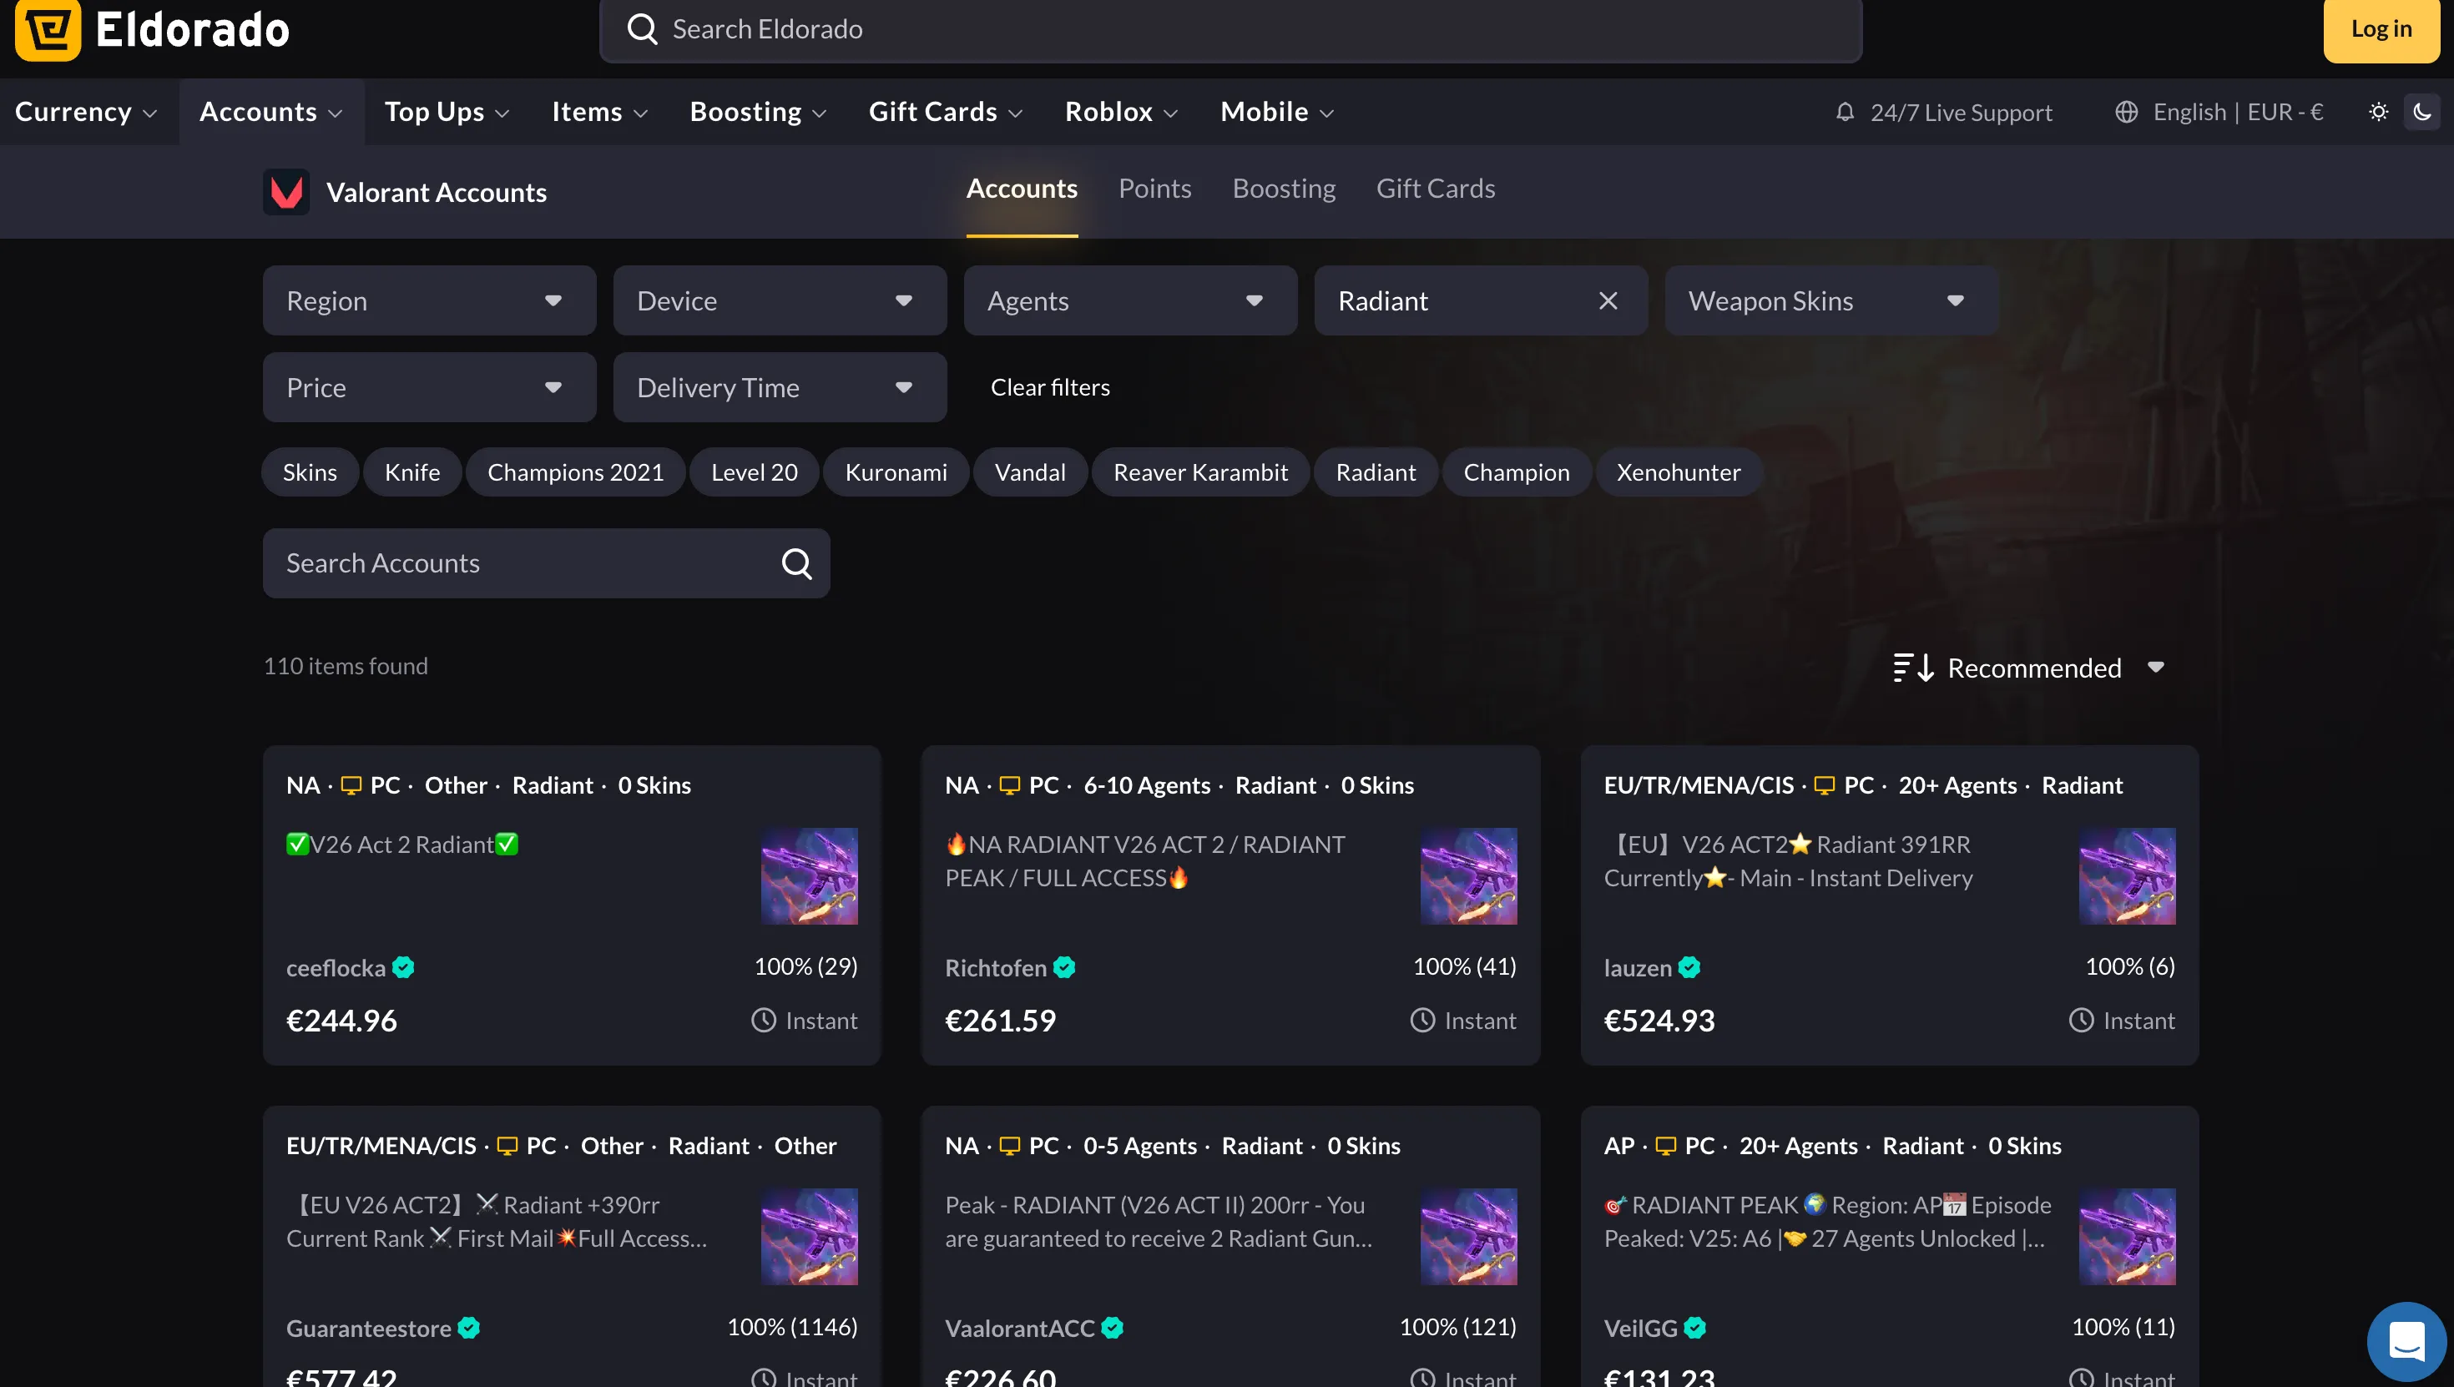The image size is (2454, 1387).
Task: Click the Instant delivery clock on ceeflocka's listing
Action: (x=763, y=1019)
